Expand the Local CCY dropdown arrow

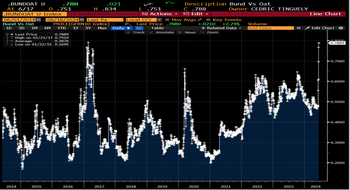(159, 20)
